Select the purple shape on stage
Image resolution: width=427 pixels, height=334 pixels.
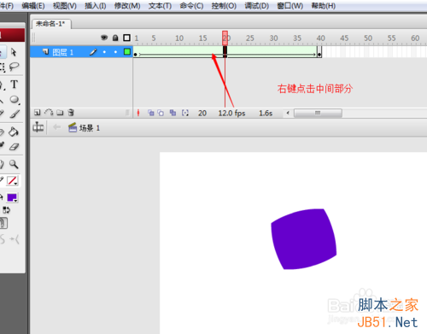(304, 239)
